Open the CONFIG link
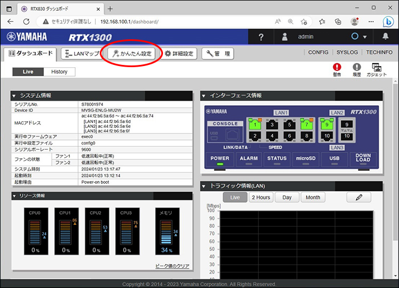 click(x=318, y=52)
